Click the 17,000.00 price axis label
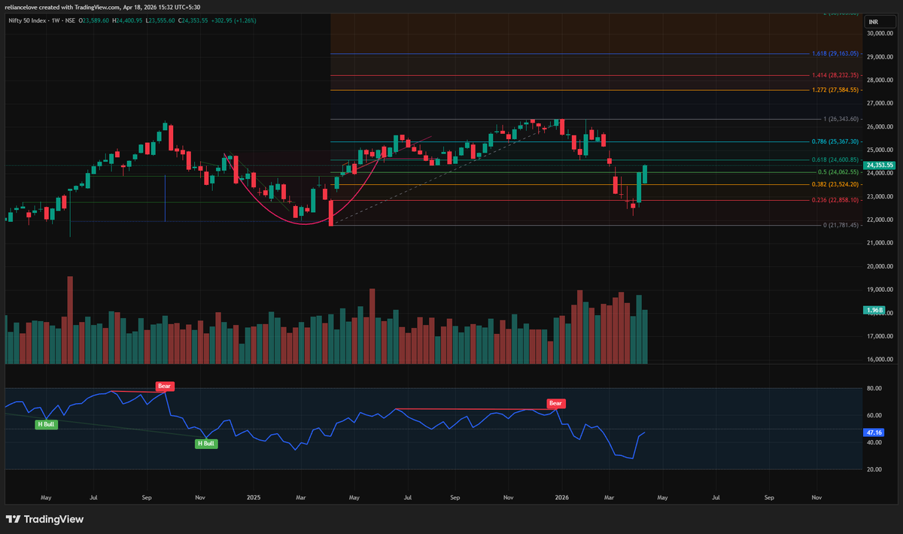The width and height of the screenshot is (903, 534). (x=879, y=336)
